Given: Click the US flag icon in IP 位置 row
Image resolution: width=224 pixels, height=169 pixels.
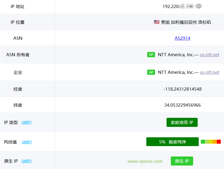Looking at the screenshot, I should [157, 22].
